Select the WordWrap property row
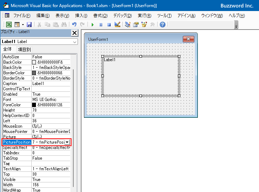Screen dimensions: 259x192 37,190
